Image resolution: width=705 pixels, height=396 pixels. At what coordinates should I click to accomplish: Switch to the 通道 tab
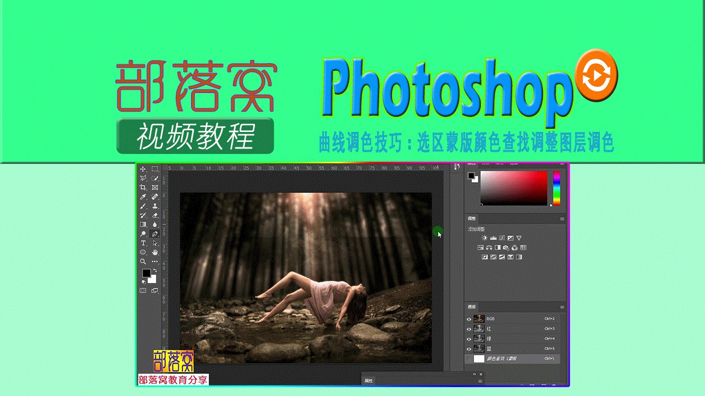[471, 306]
